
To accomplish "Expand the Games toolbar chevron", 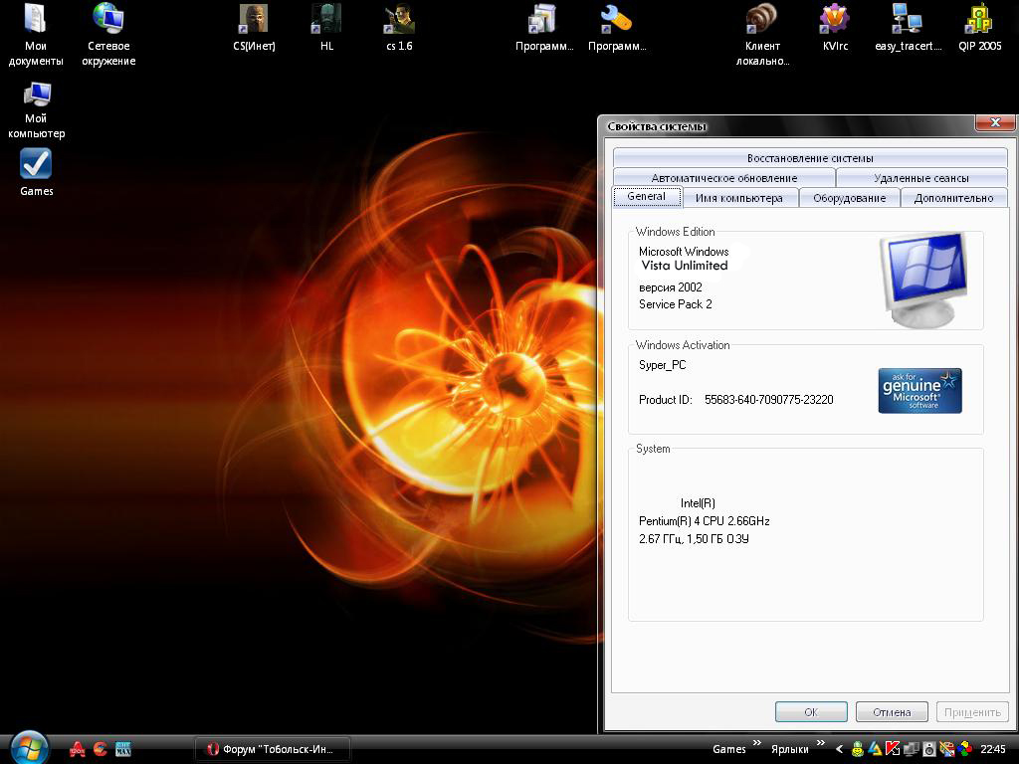I will [x=757, y=743].
